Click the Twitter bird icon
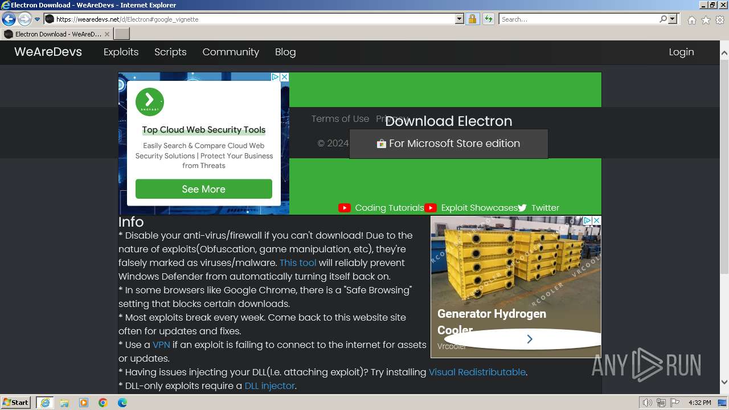The width and height of the screenshot is (729, 410). (522, 208)
